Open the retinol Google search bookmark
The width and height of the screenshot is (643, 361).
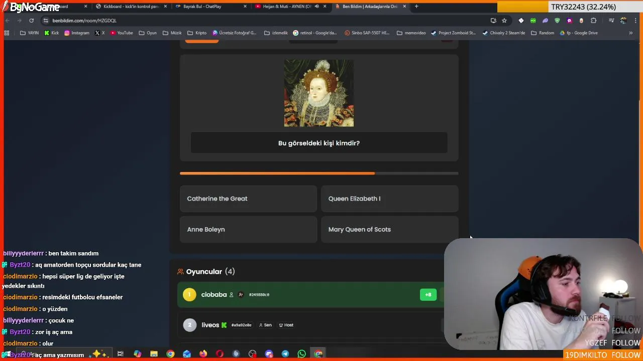point(315,33)
